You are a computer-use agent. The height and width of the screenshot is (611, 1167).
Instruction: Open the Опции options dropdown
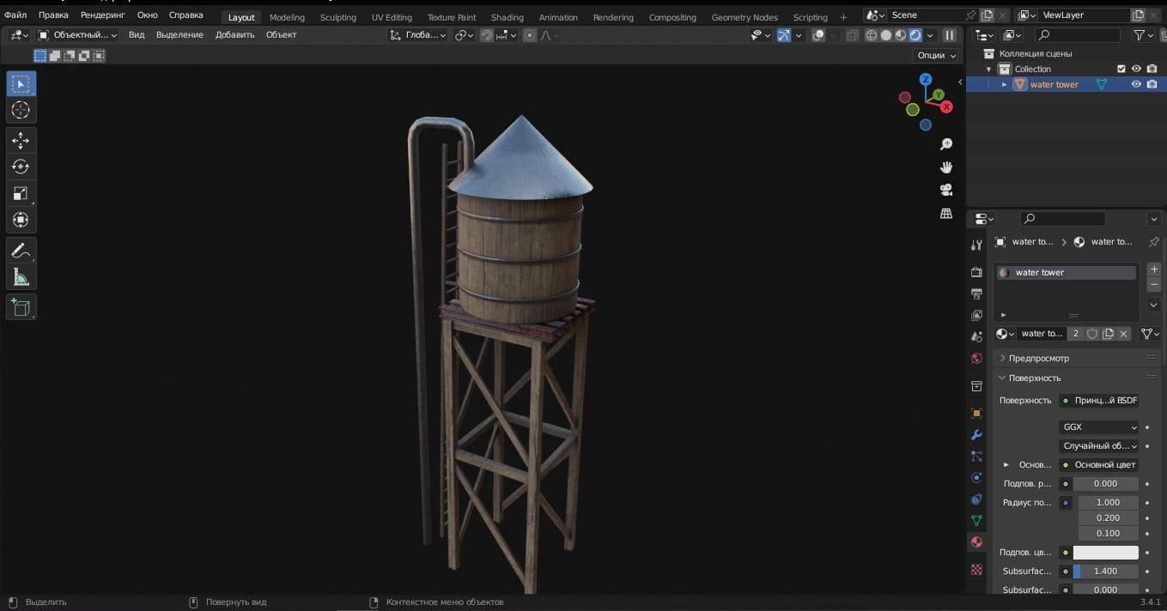[936, 55]
